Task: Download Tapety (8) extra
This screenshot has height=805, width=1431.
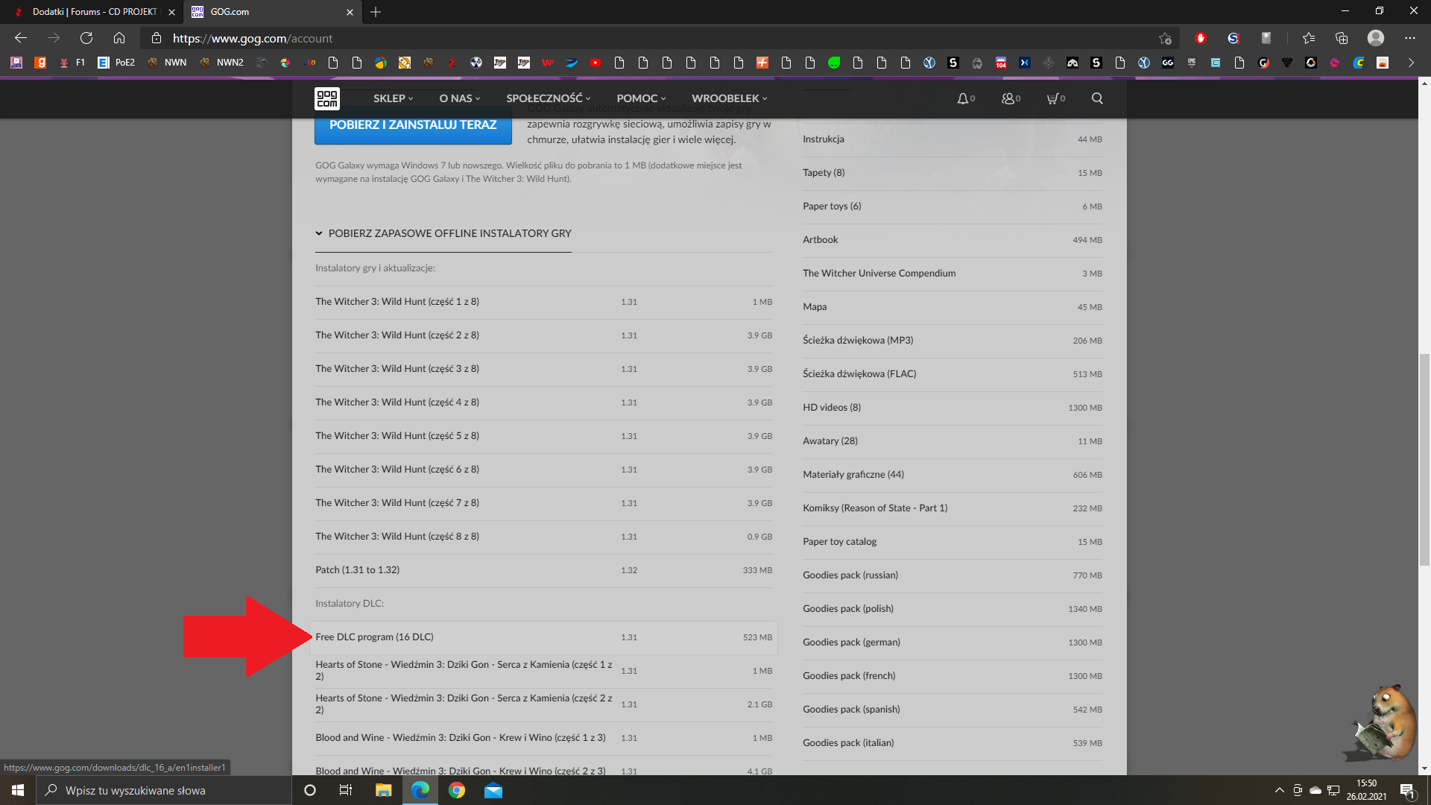Action: click(x=952, y=173)
